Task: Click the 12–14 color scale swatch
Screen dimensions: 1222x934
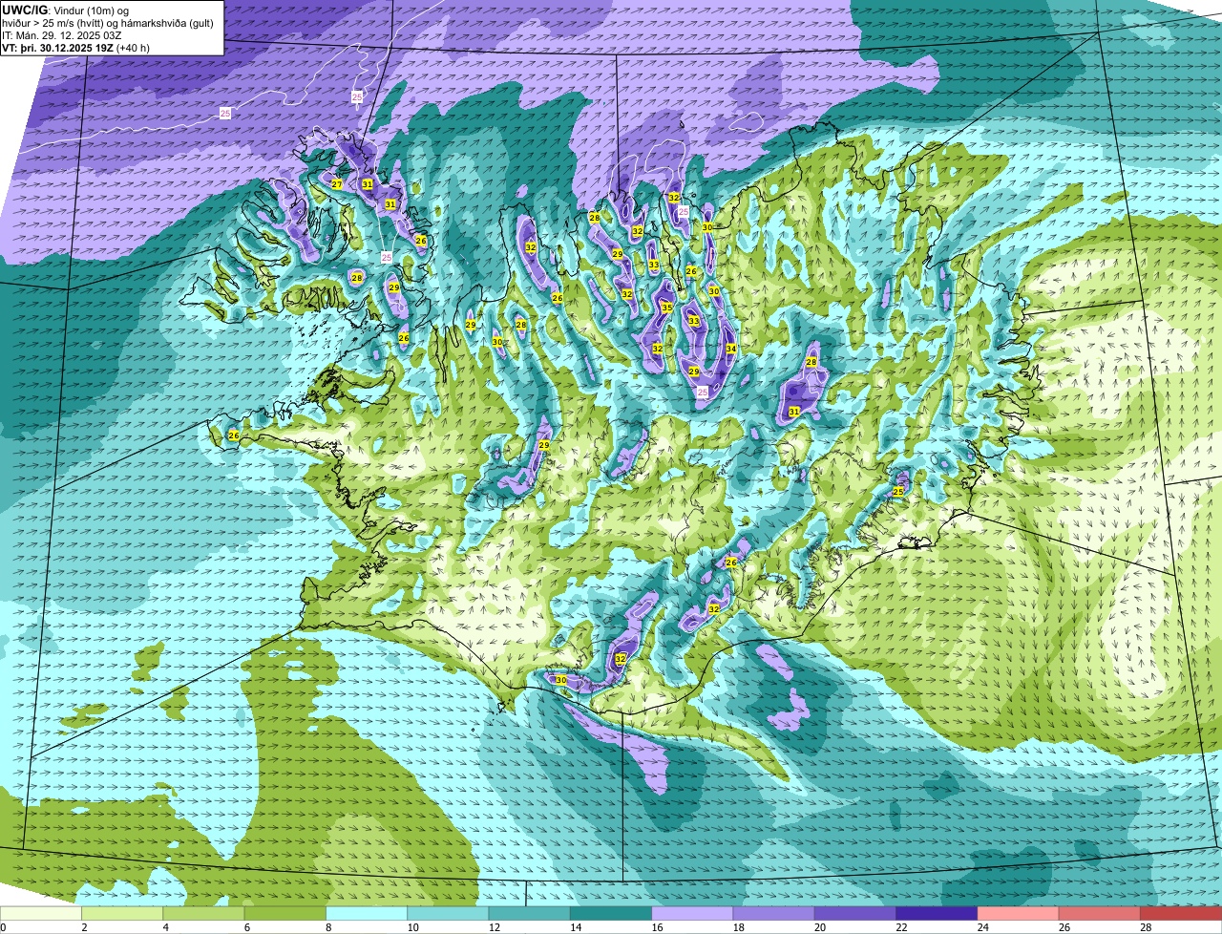Action: coord(530,914)
